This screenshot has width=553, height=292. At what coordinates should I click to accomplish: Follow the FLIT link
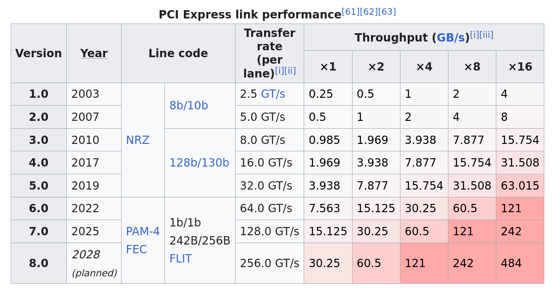(x=180, y=259)
